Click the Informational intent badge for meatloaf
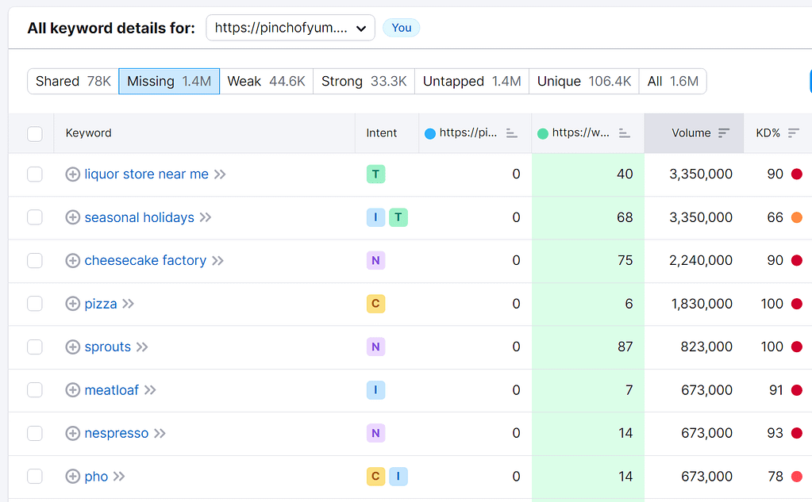This screenshot has width=812, height=502. 375,390
